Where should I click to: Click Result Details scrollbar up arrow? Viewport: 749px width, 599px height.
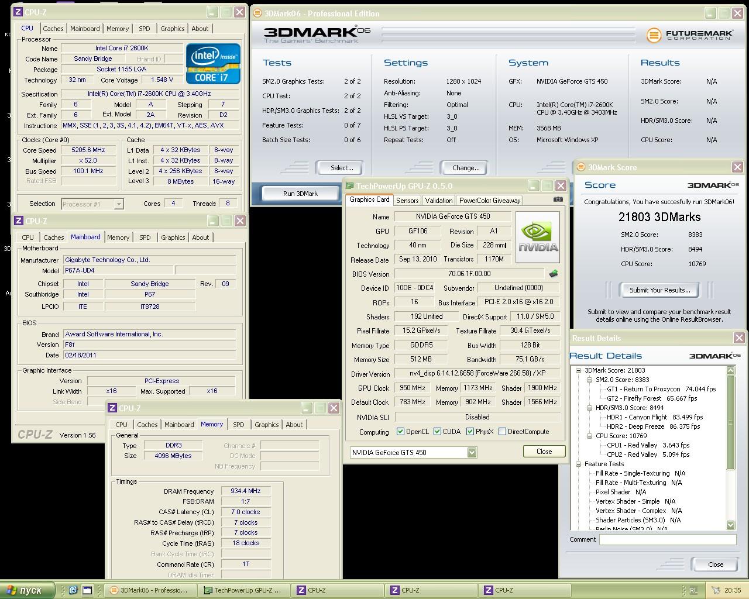730,370
